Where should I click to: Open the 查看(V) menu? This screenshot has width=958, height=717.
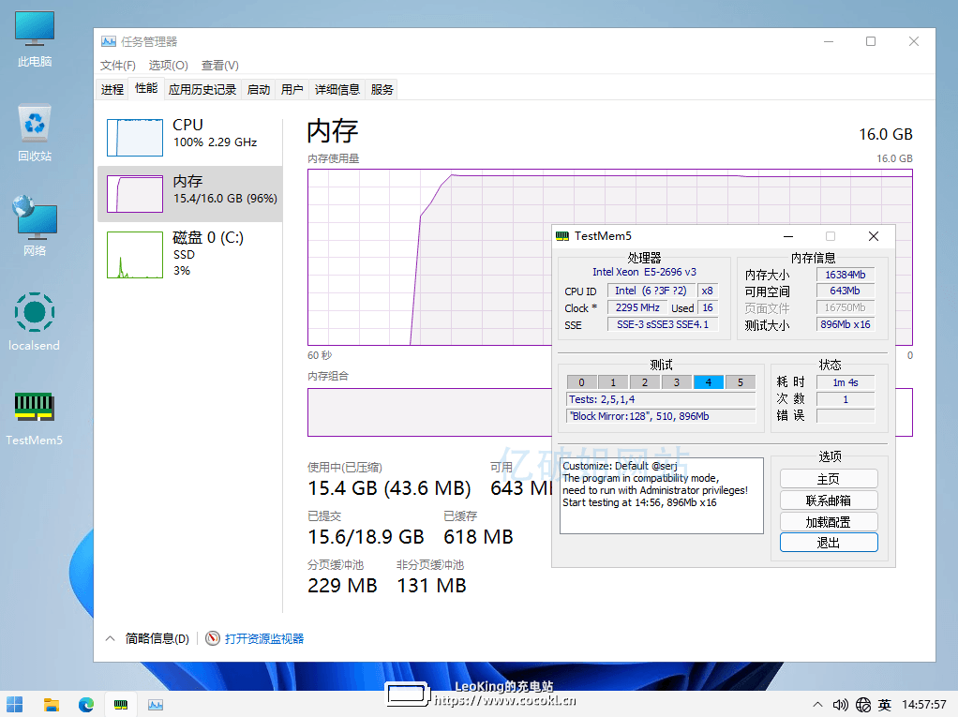pyautogui.click(x=220, y=66)
